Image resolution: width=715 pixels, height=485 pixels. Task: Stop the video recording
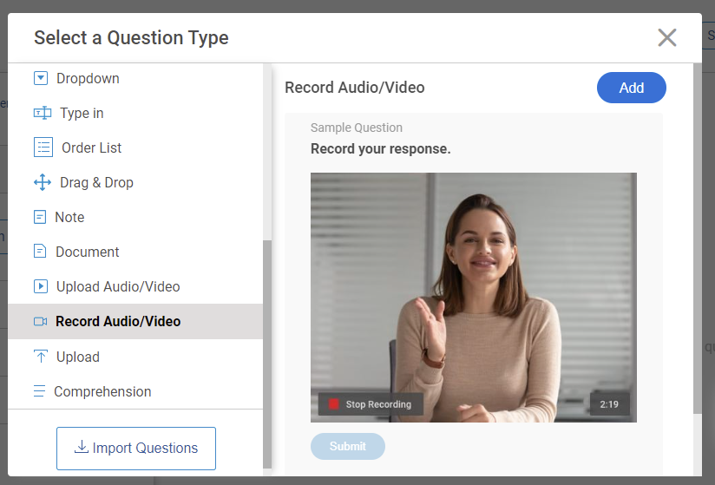pos(371,404)
